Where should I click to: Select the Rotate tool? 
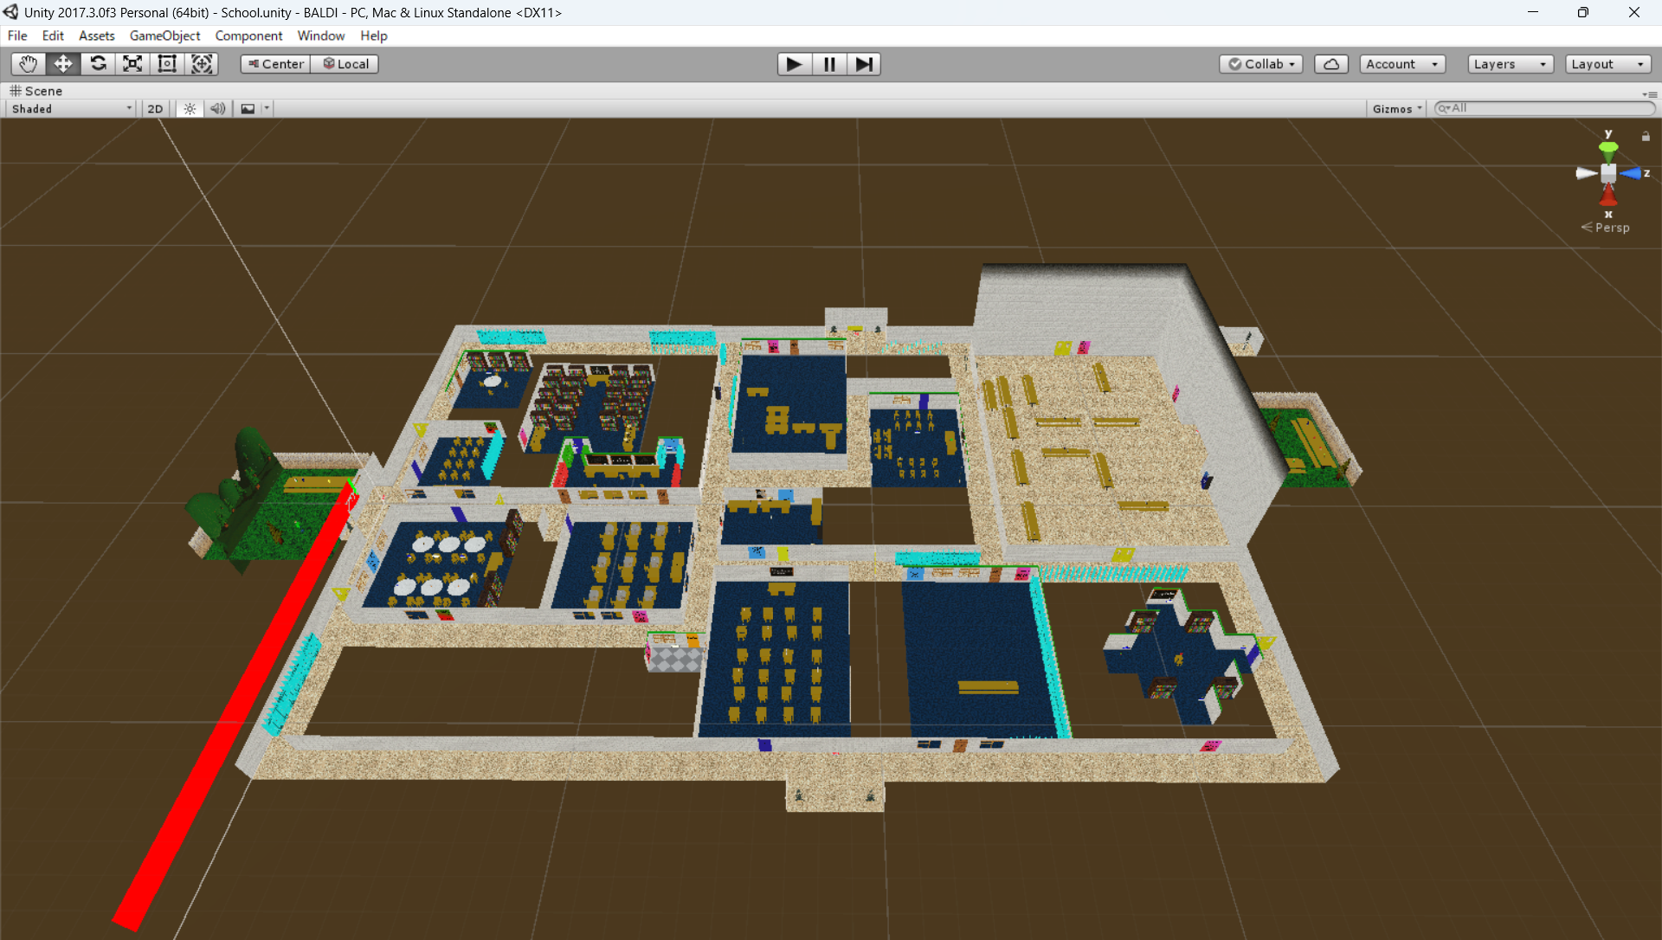pyautogui.click(x=98, y=64)
